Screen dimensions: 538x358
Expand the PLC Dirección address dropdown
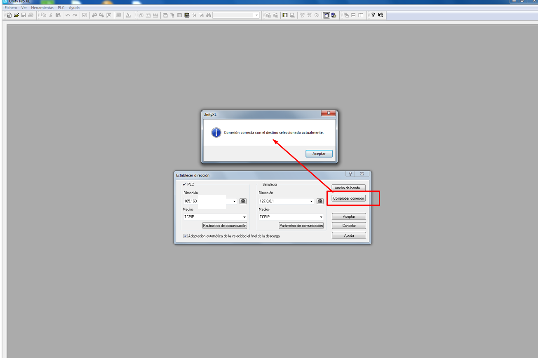click(235, 201)
